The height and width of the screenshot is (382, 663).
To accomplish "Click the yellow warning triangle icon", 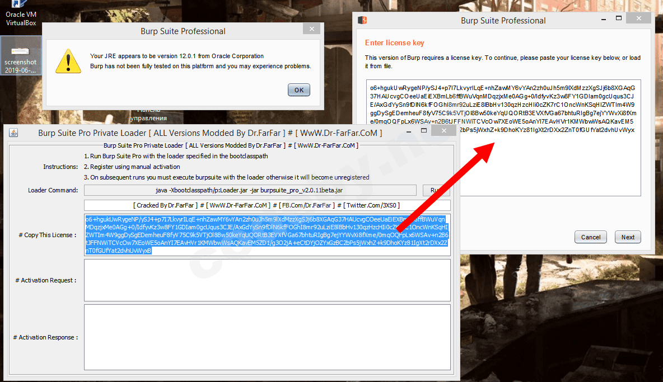I will (x=68, y=61).
